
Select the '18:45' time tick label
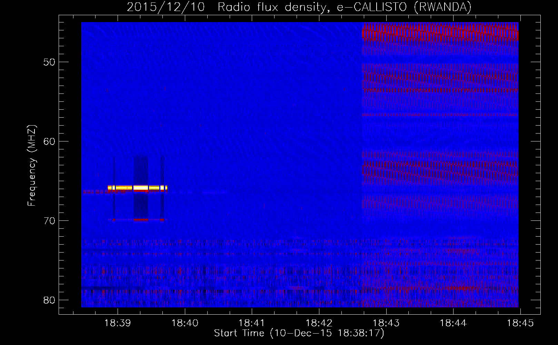click(x=520, y=323)
